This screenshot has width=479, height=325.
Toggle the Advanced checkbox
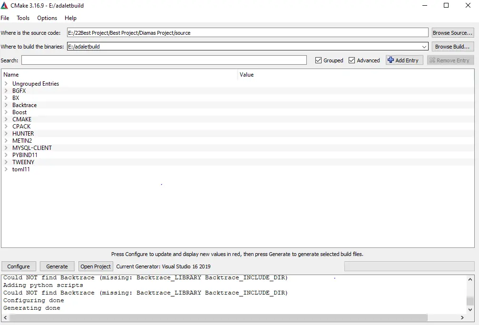click(352, 60)
